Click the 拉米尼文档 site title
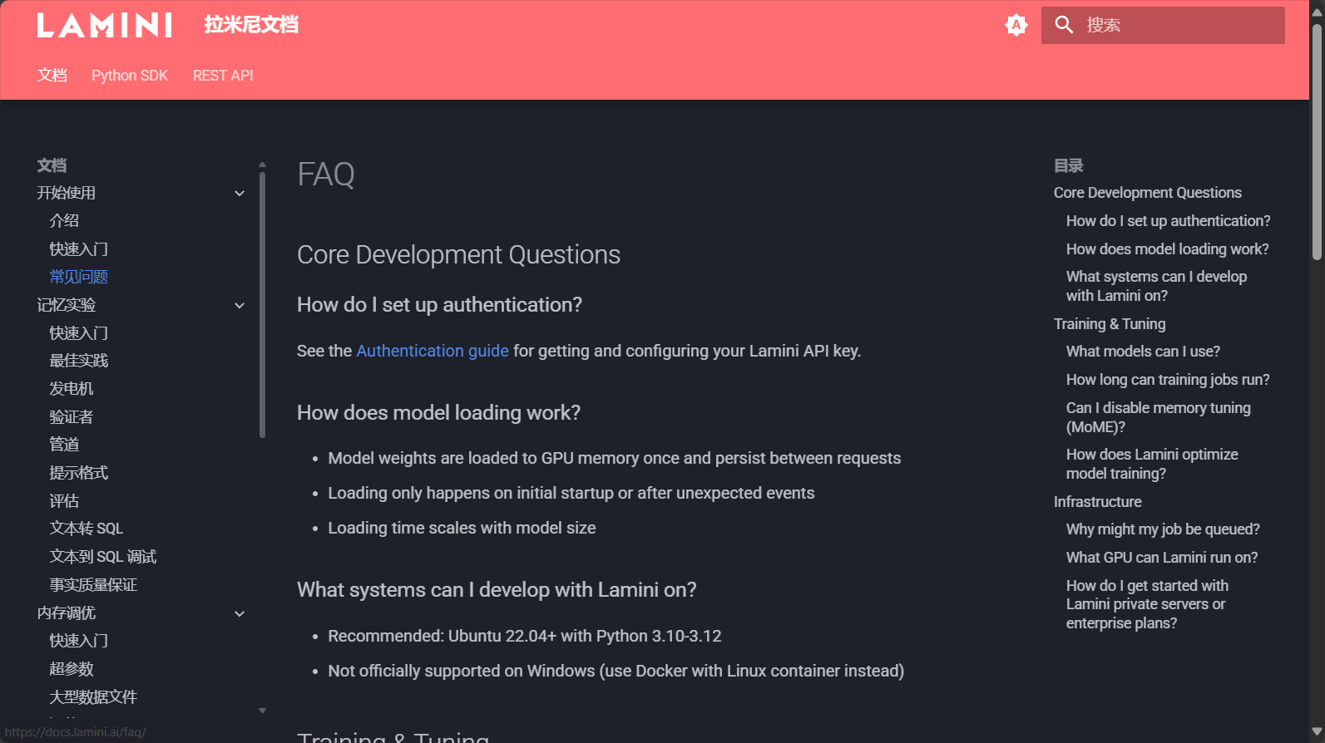 coord(251,25)
